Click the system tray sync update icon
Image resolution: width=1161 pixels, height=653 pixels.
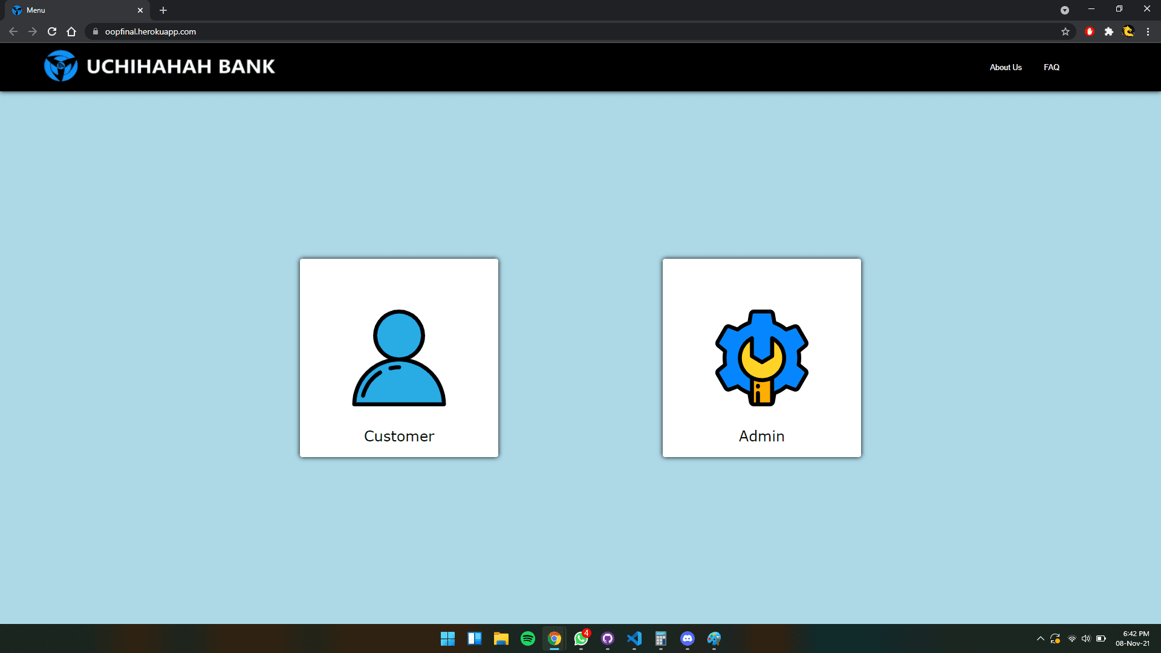[x=1056, y=638]
